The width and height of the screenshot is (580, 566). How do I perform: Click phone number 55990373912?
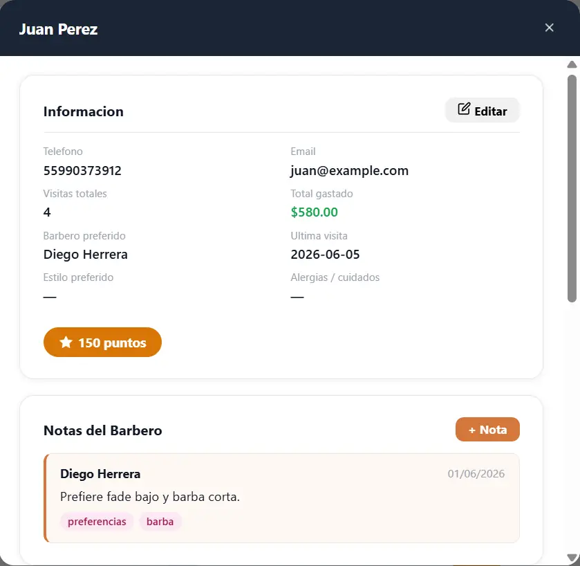[x=82, y=171]
